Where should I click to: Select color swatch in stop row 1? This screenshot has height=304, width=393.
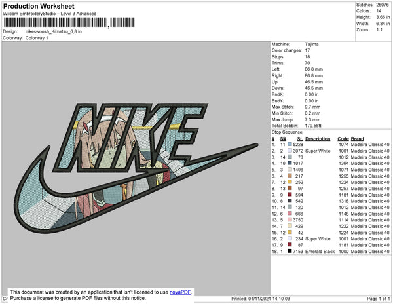tap(290, 144)
